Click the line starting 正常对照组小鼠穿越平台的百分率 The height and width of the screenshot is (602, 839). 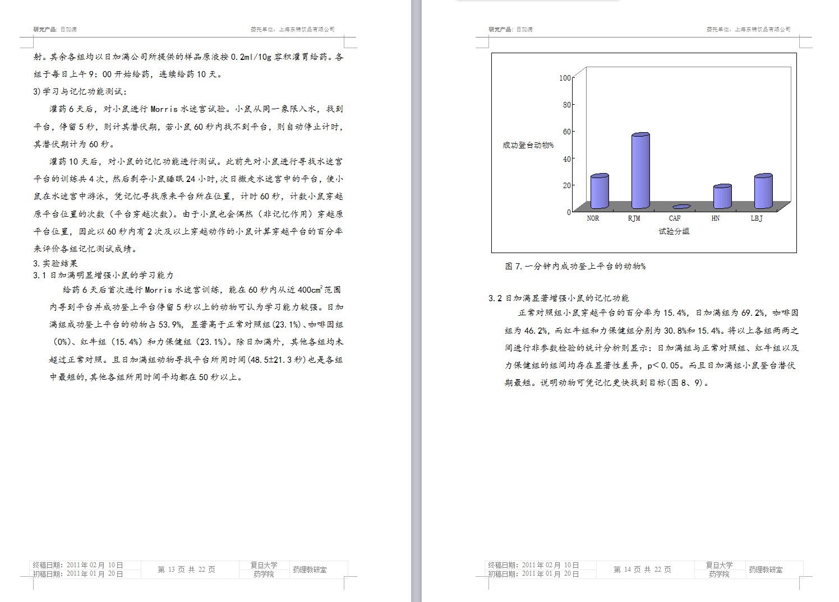coord(658,312)
